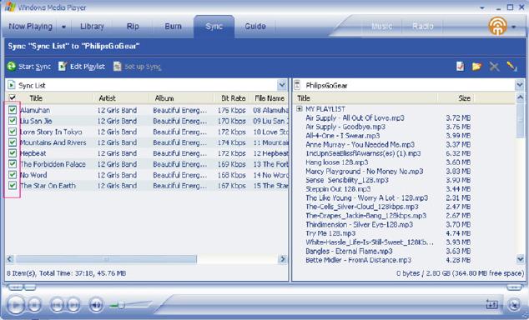Uncheck the Alamuhan track

tap(13, 110)
